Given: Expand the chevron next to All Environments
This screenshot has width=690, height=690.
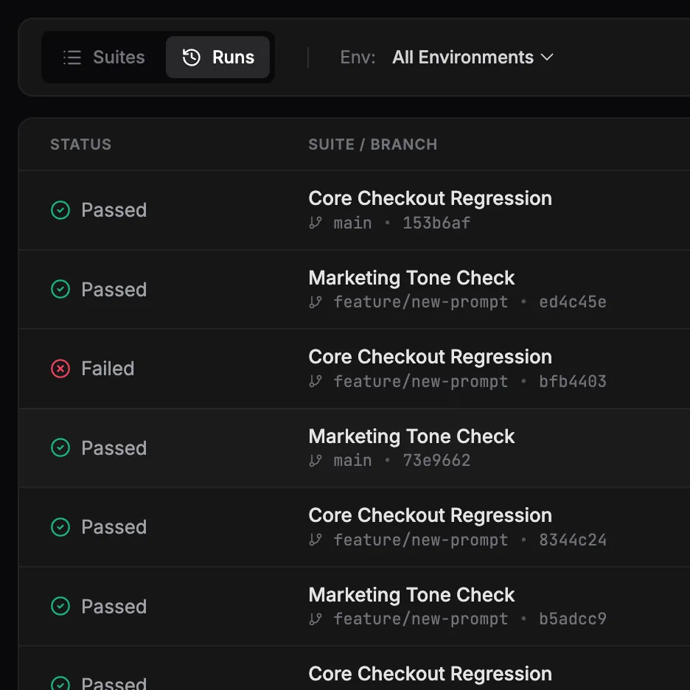Looking at the screenshot, I should (x=547, y=57).
